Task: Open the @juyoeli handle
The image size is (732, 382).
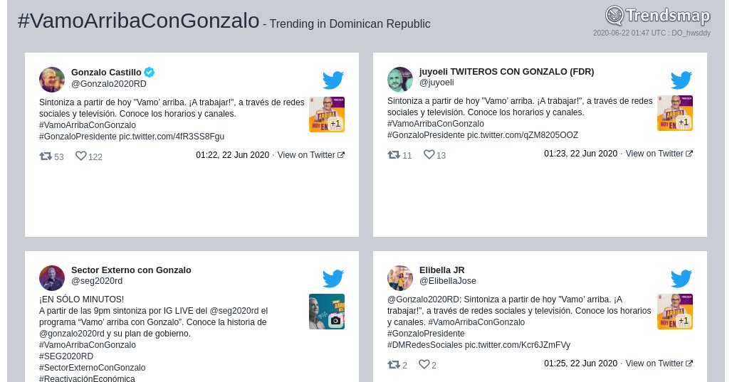Action: tap(436, 83)
